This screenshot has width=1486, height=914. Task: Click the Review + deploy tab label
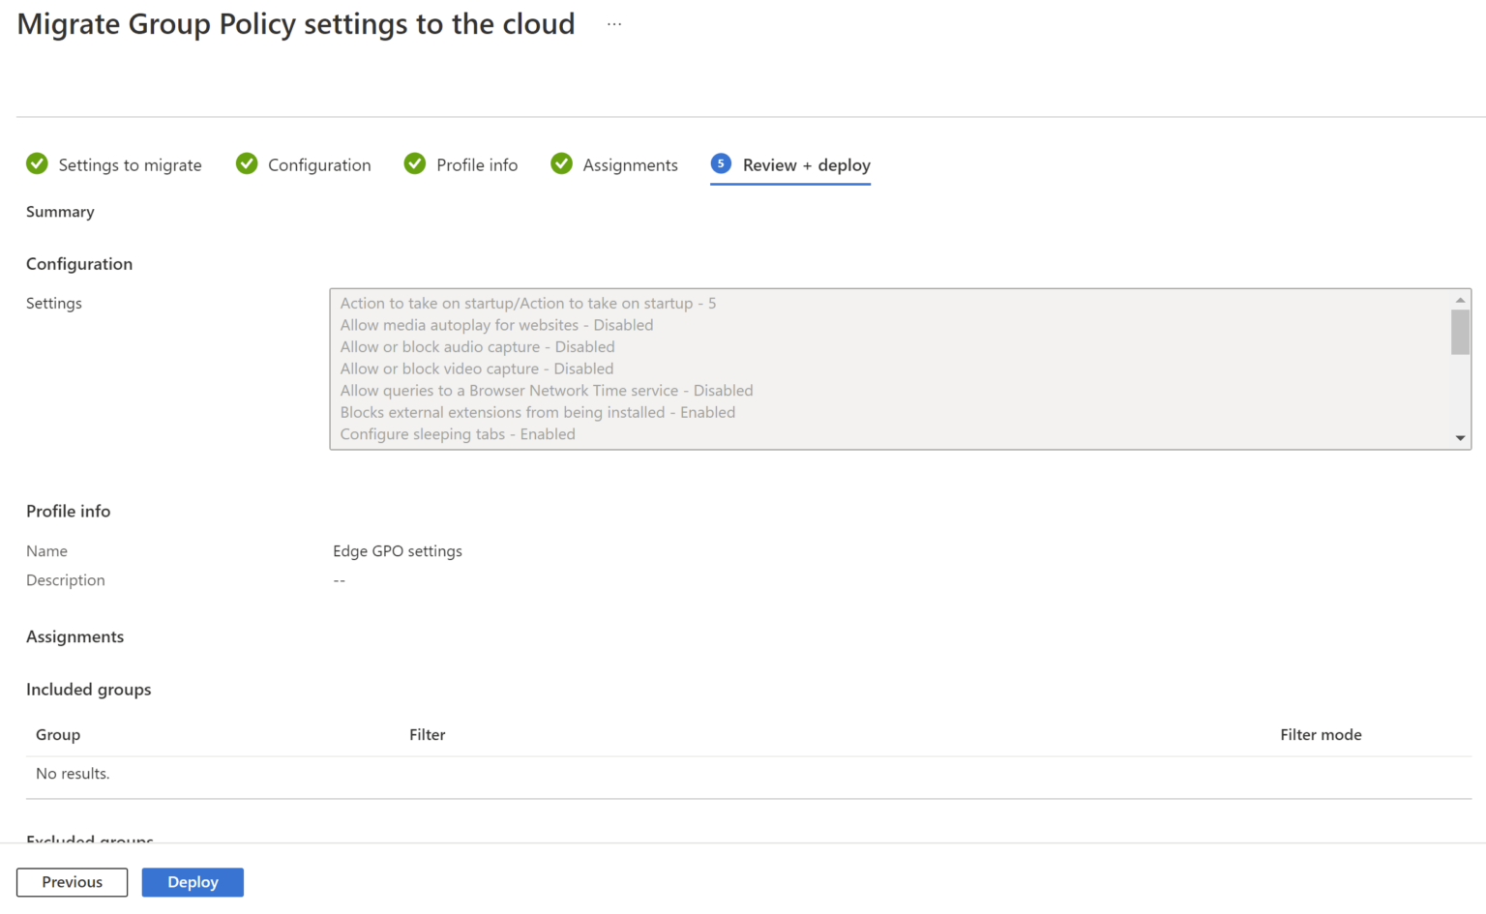[805, 164]
